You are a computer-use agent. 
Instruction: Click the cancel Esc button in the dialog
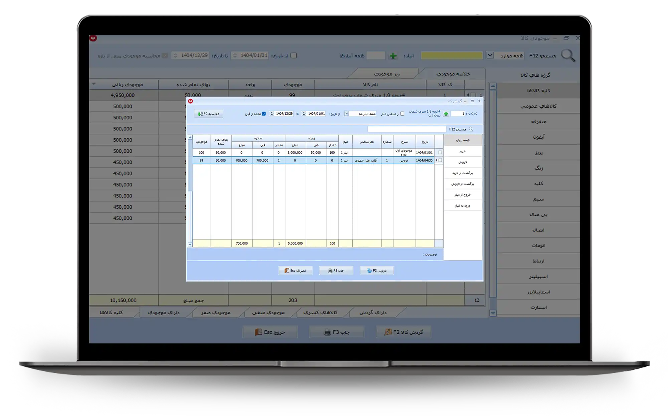(295, 271)
